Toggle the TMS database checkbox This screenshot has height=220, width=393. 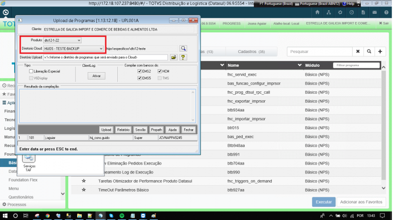coord(160,78)
